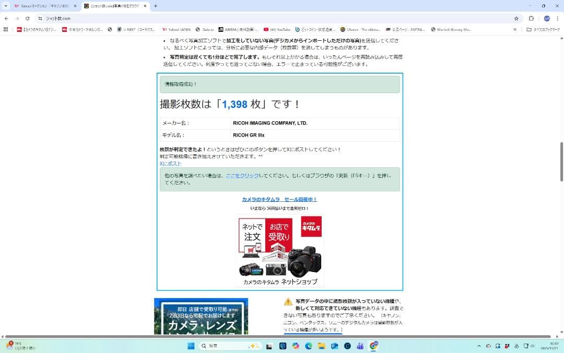Expand the hidden system tray icons

coord(479,346)
